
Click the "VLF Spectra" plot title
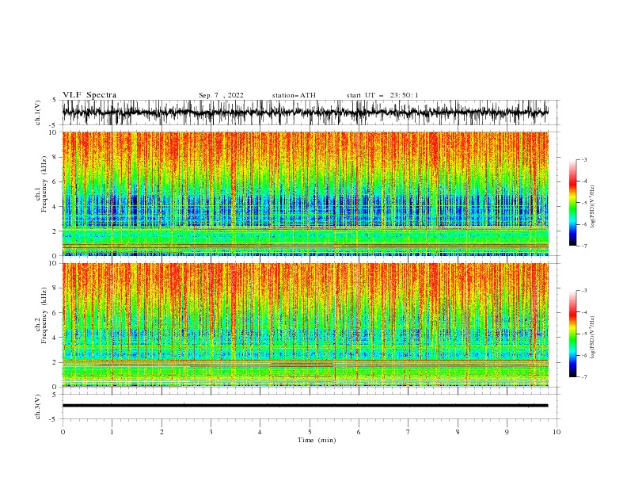89,95
